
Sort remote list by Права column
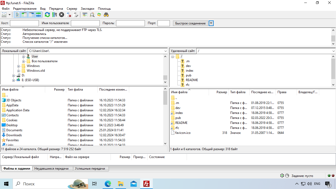[x=286, y=92]
